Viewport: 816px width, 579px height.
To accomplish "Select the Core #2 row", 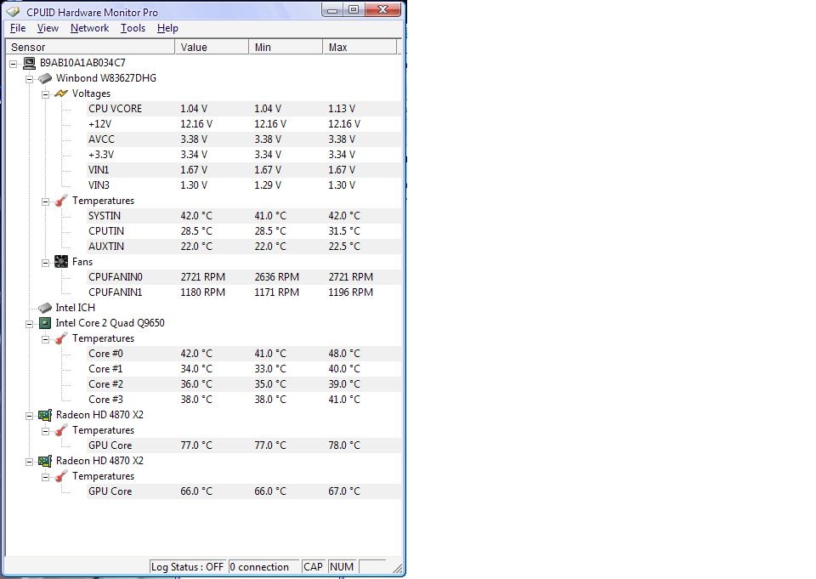I will (x=244, y=384).
